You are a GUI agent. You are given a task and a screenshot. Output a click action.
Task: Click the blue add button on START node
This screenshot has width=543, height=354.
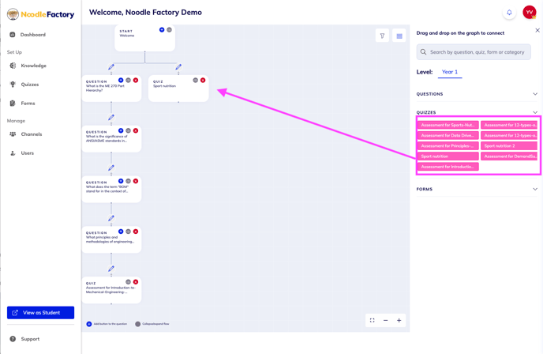pyautogui.click(x=162, y=30)
